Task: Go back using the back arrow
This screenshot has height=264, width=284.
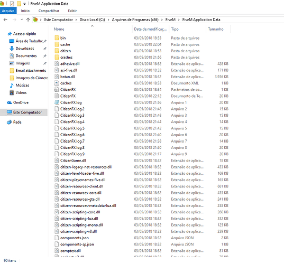Action: point(5,20)
